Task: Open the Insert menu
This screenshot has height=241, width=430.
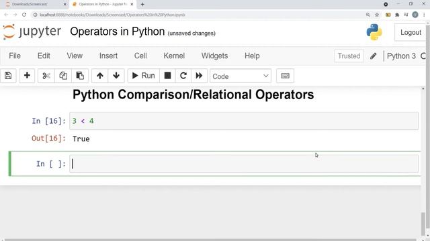Action: pos(108,56)
